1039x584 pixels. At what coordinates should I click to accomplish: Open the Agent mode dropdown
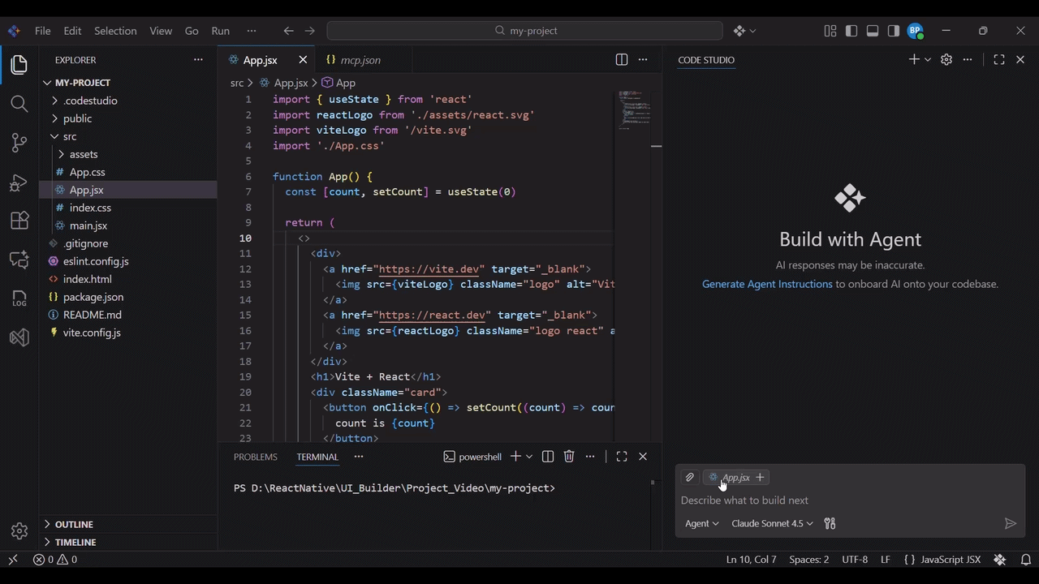pos(700,523)
